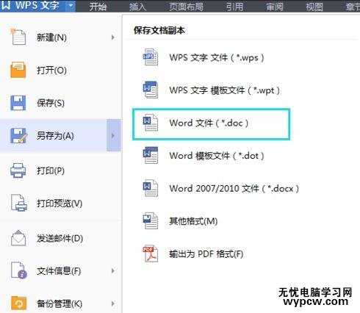Click the Send Mail envelope icon
The width and height of the screenshot is (360, 313).
coord(18,238)
